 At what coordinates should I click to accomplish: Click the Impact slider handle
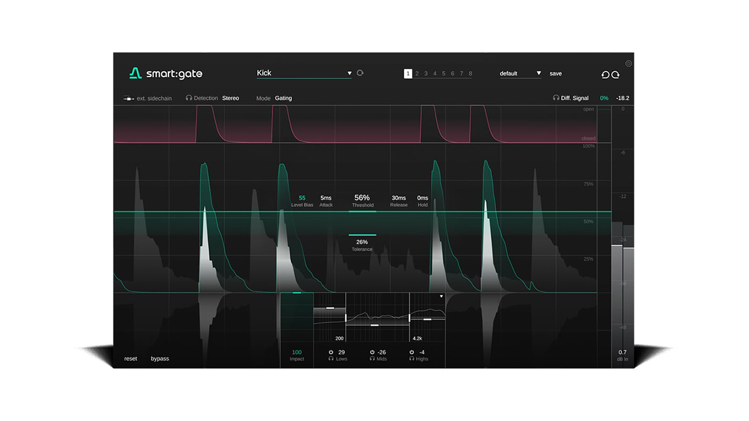pyautogui.click(x=297, y=292)
